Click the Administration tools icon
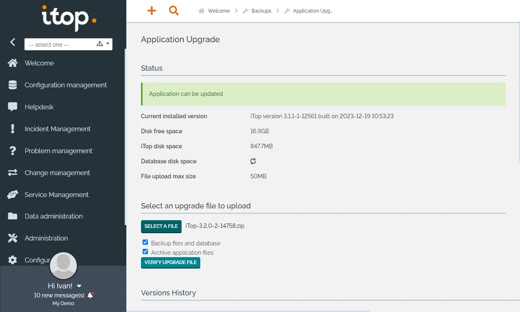Image resolution: width=520 pixels, height=312 pixels. tap(13, 238)
